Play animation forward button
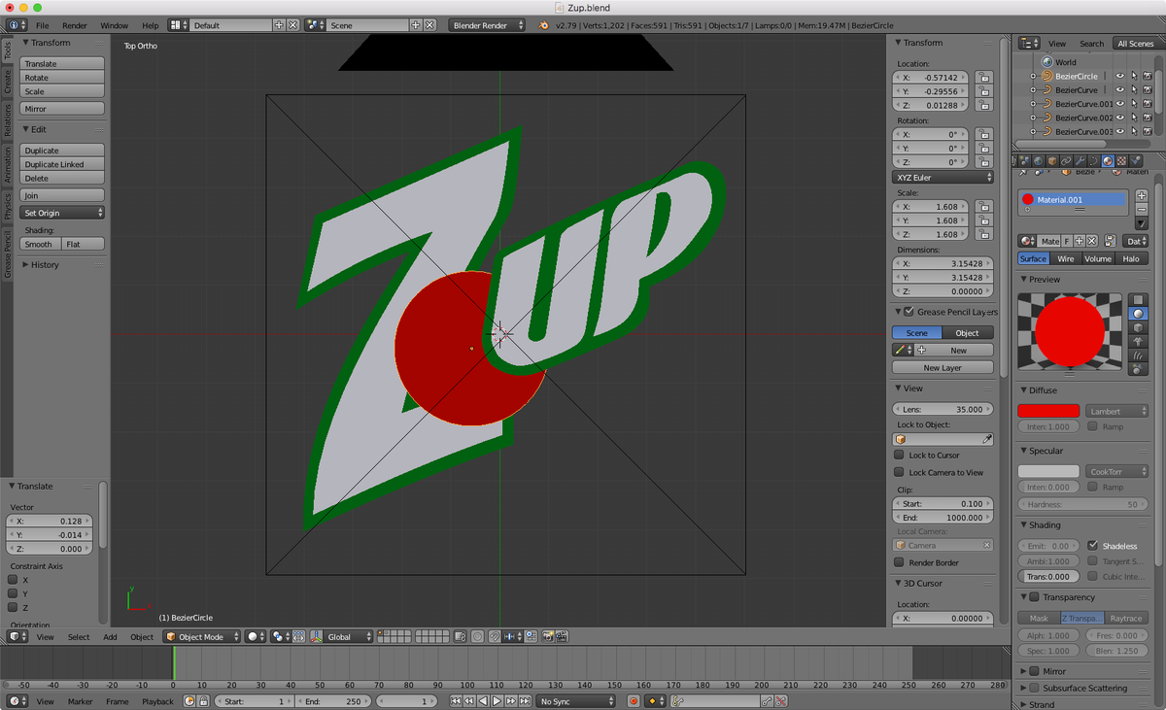Viewport: 1166px width, 710px height. coord(497,701)
